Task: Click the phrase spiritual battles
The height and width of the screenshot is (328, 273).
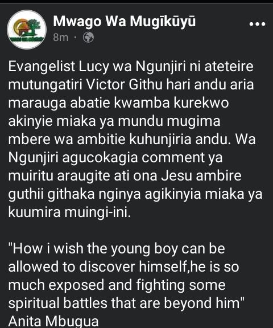Action: click(57, 303)
